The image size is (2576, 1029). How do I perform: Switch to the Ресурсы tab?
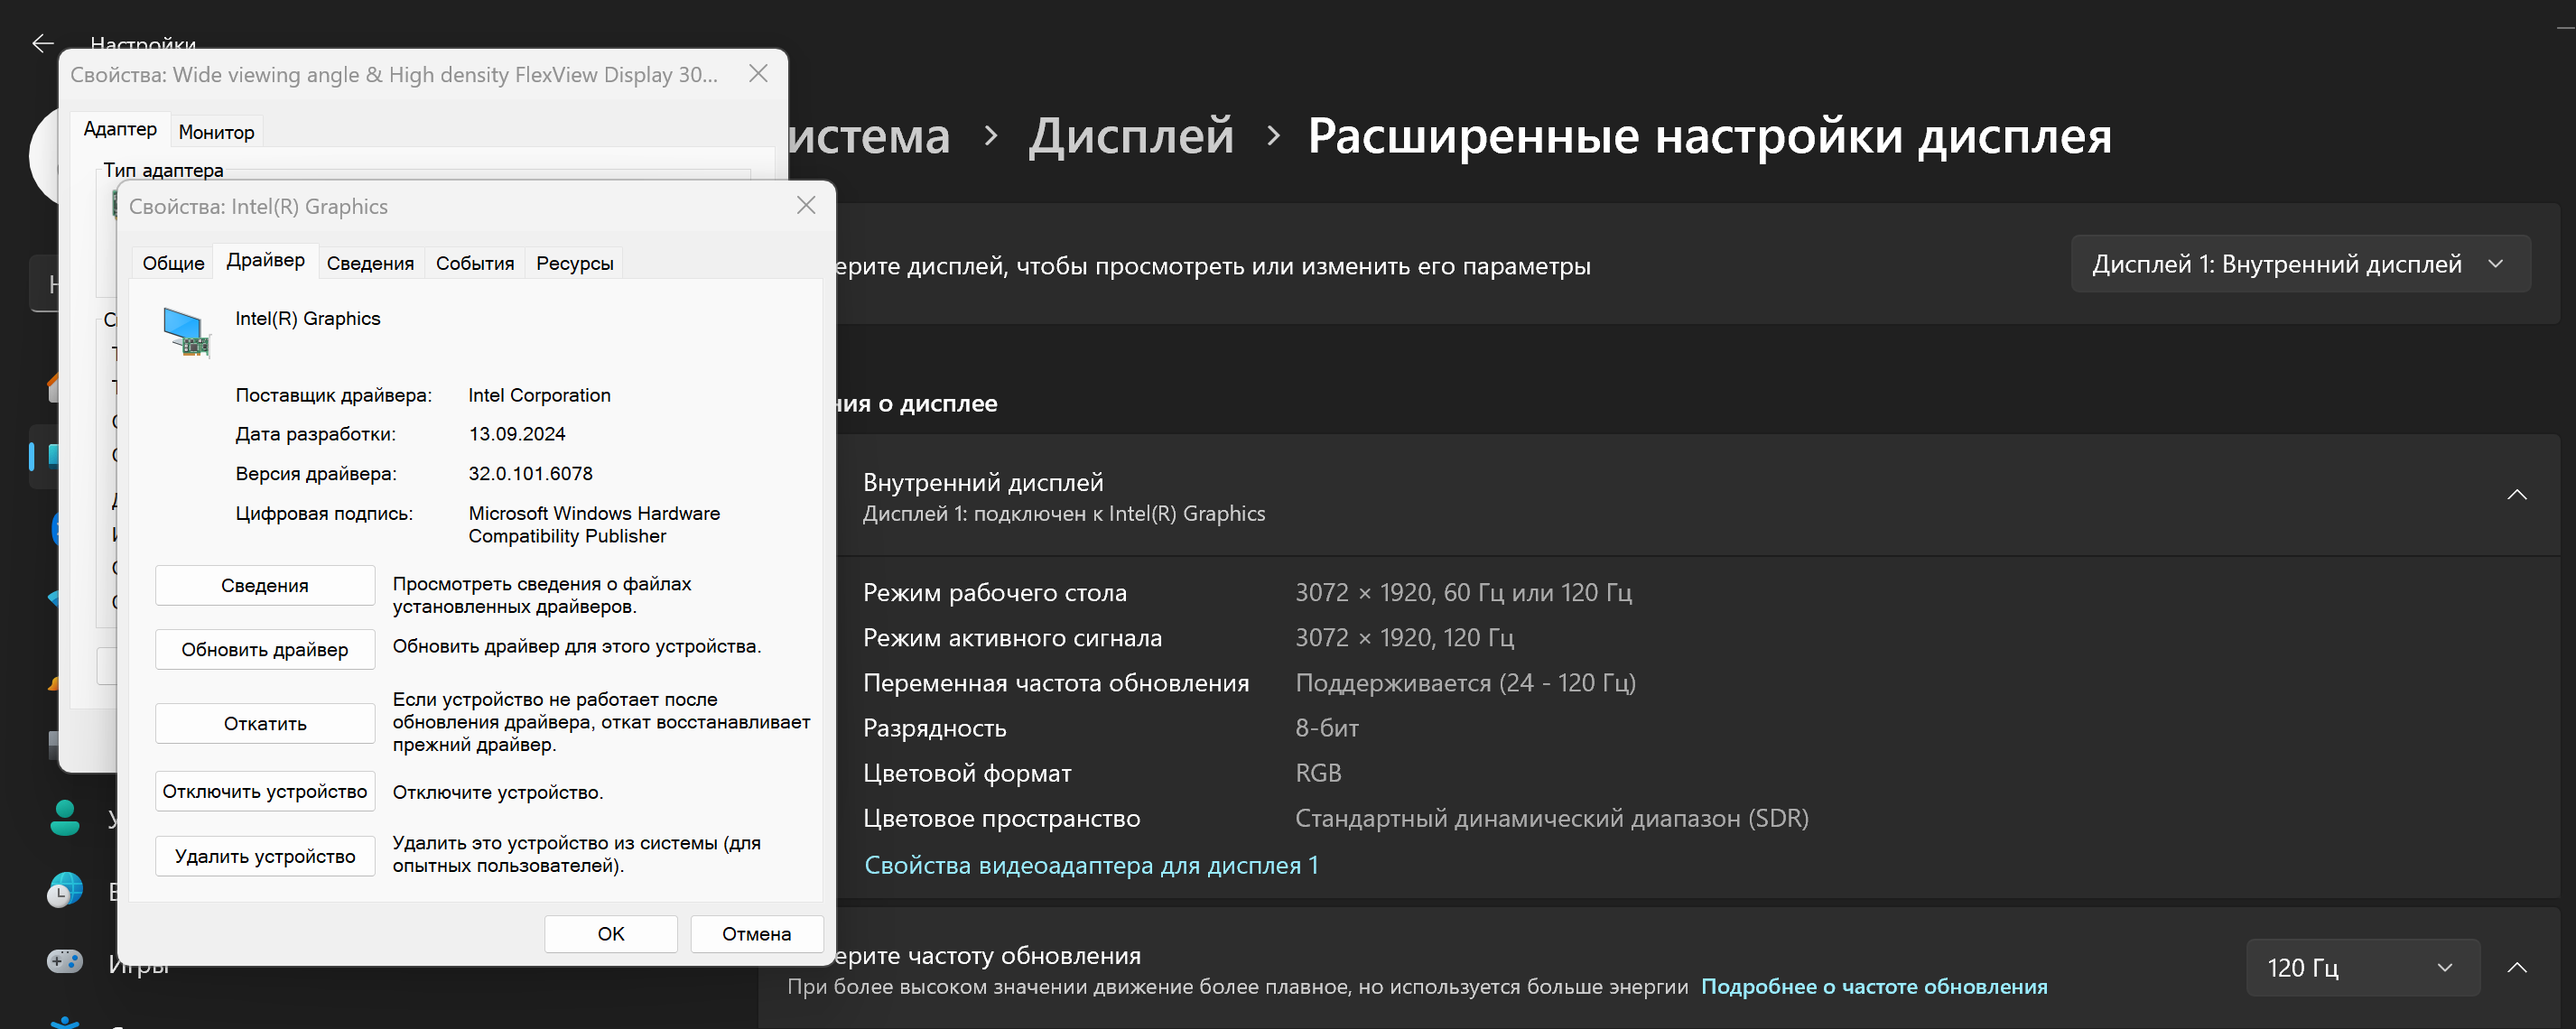pos(574,263)
